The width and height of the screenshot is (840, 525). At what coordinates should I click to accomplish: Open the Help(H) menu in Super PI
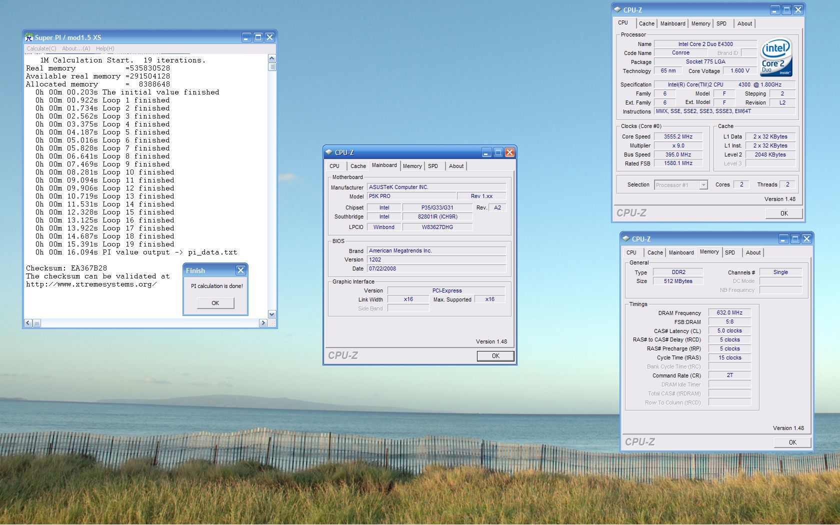click(x=105, y=48)
